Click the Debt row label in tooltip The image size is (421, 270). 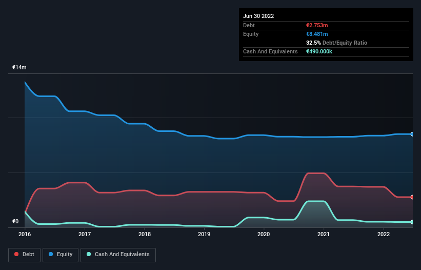pos(249,25)
